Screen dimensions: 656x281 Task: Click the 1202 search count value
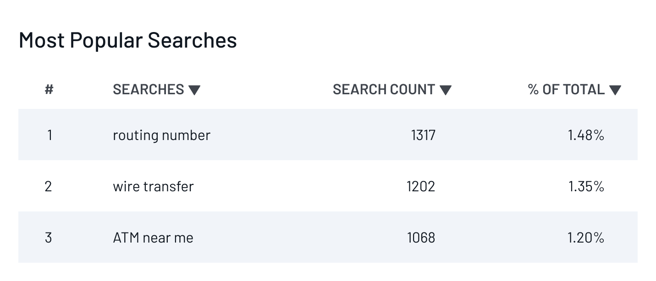pyautogui.click(x=421, y=186)
